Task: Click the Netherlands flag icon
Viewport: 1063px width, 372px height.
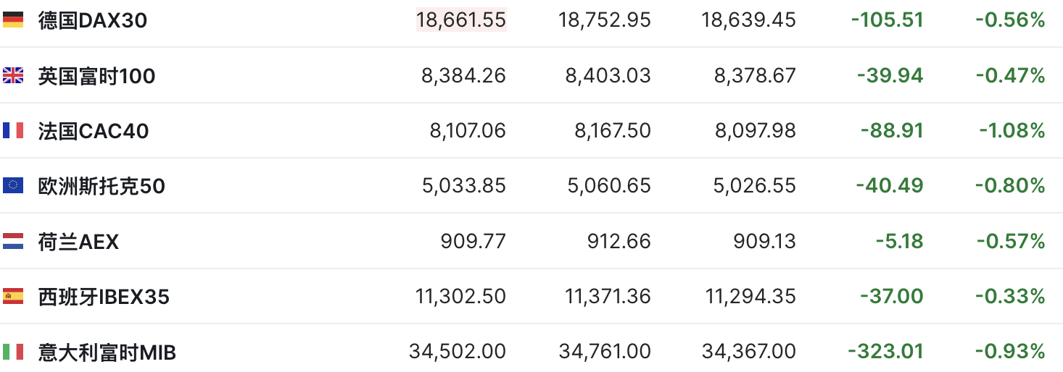Action: (x=13, y=241)
